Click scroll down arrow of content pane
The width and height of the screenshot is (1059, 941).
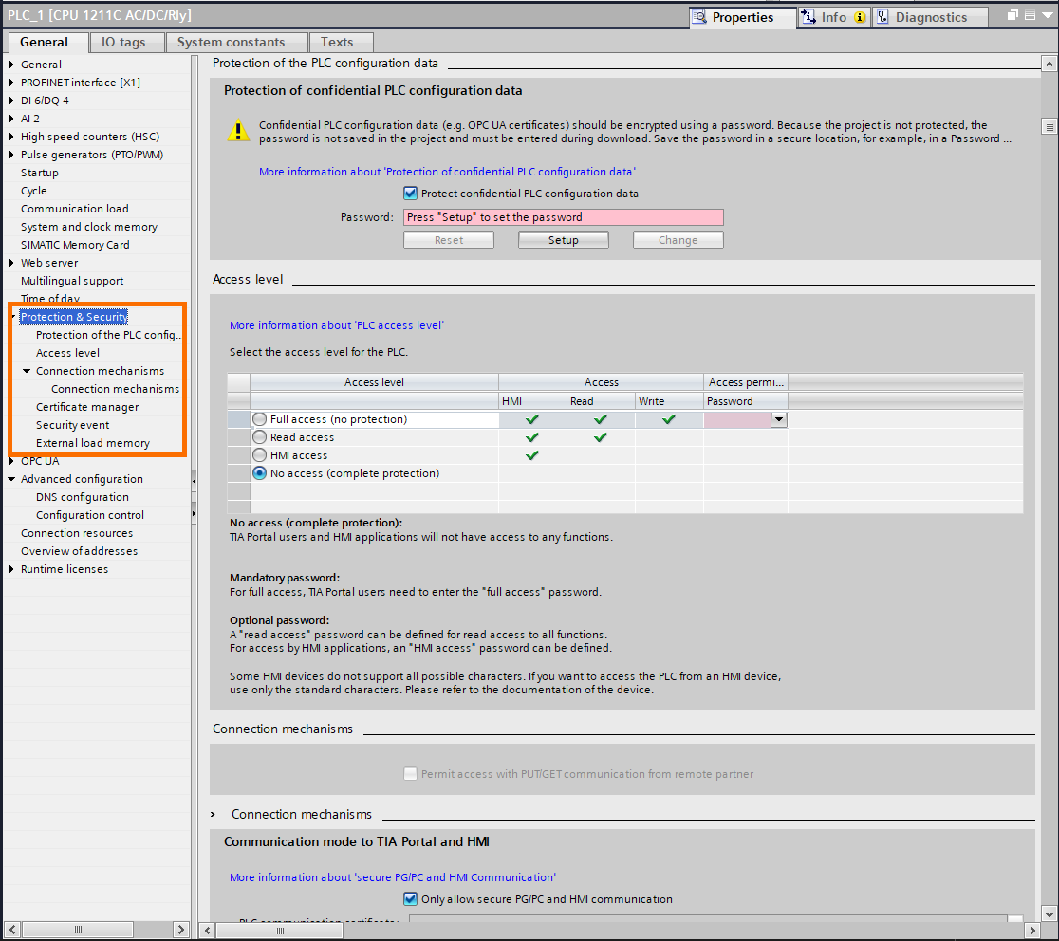[x=1049, y=914]
